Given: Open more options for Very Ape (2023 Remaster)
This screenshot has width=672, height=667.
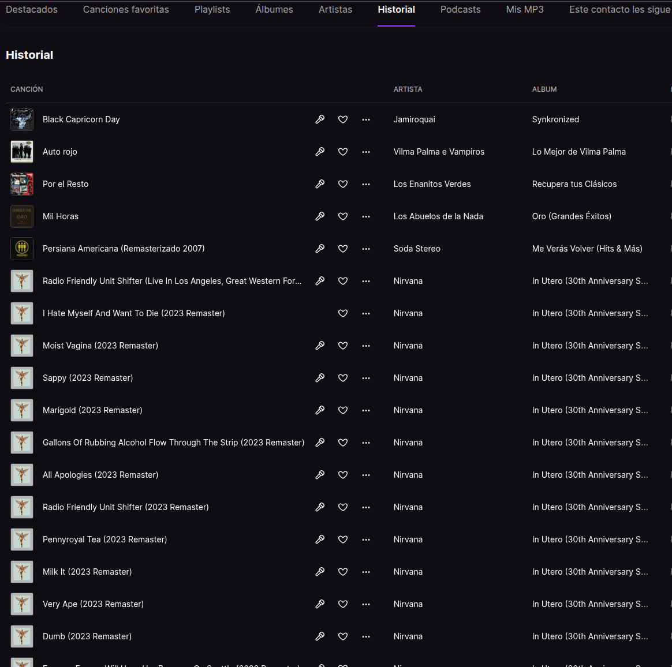Looking at the screenshot, I should [365, 604].
